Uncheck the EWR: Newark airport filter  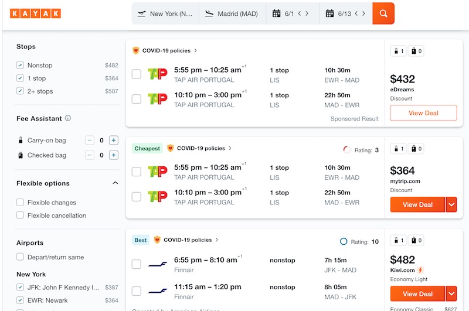pos(21,300)
